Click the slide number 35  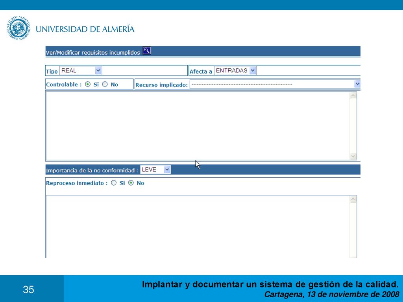pos(28,289)
